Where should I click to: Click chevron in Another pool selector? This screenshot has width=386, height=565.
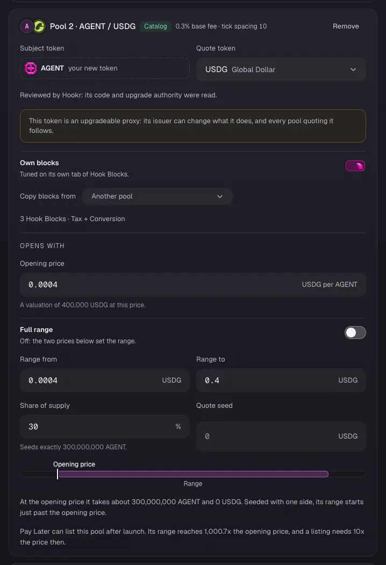click(220, 196)
